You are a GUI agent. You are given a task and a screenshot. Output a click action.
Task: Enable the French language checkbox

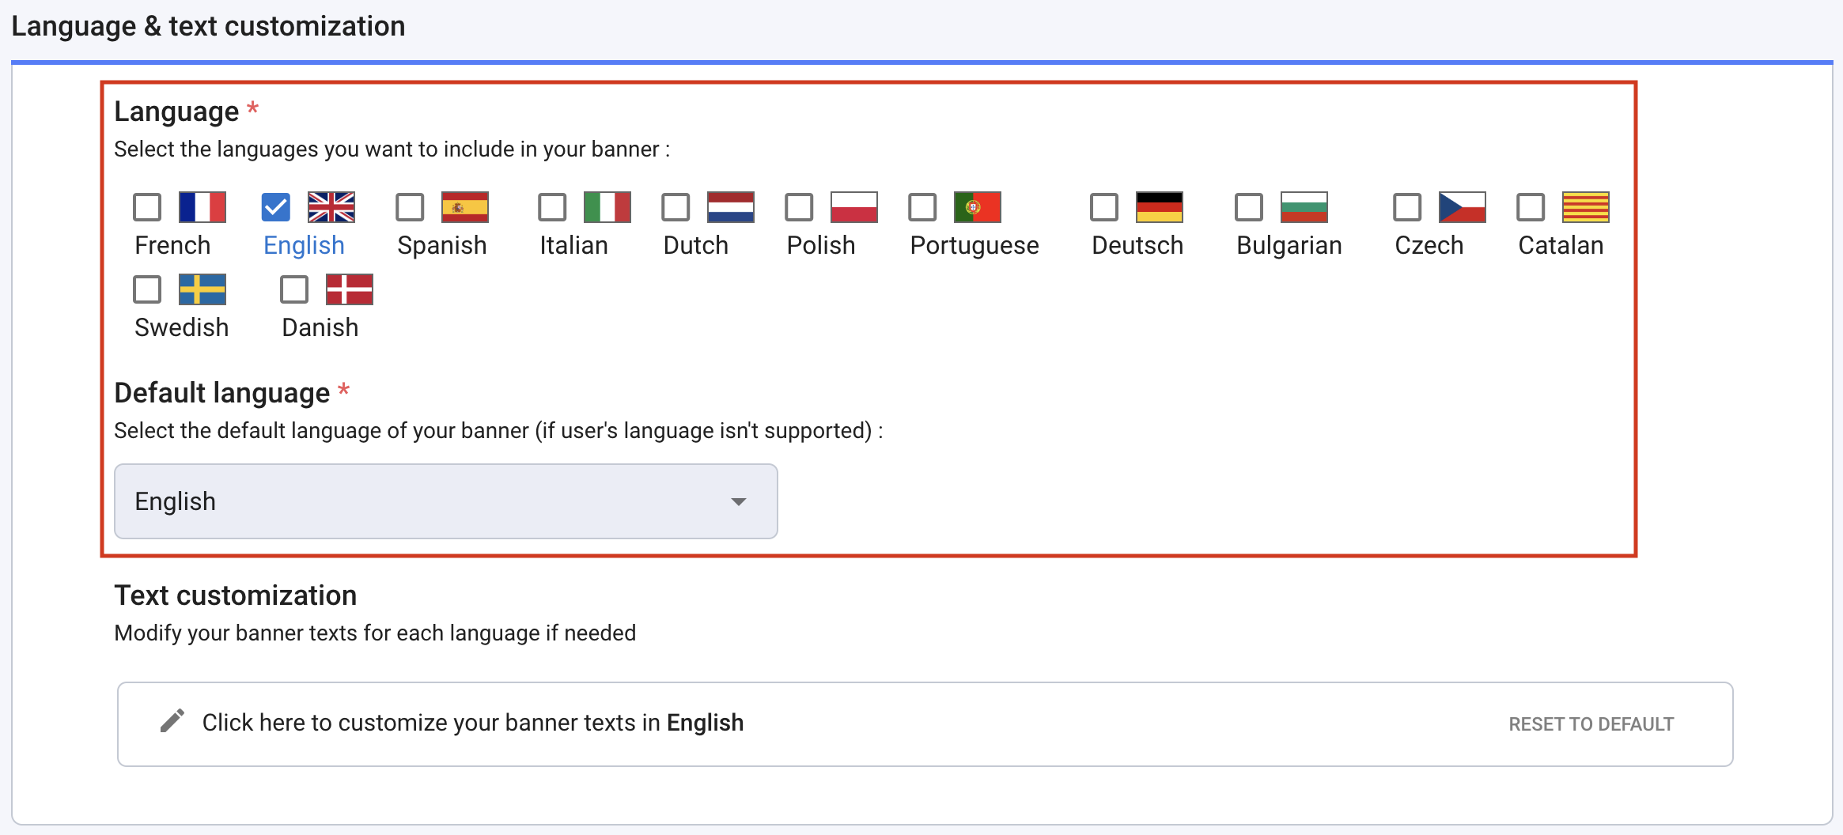[146, 207]
